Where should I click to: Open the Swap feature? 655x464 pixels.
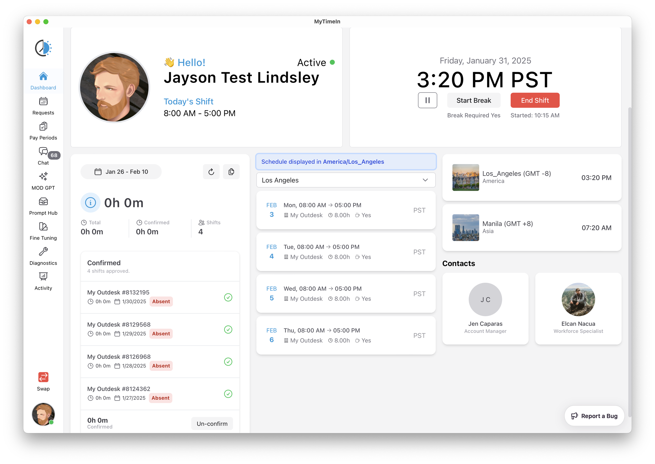pyautogui.click(x=43, y=381)
